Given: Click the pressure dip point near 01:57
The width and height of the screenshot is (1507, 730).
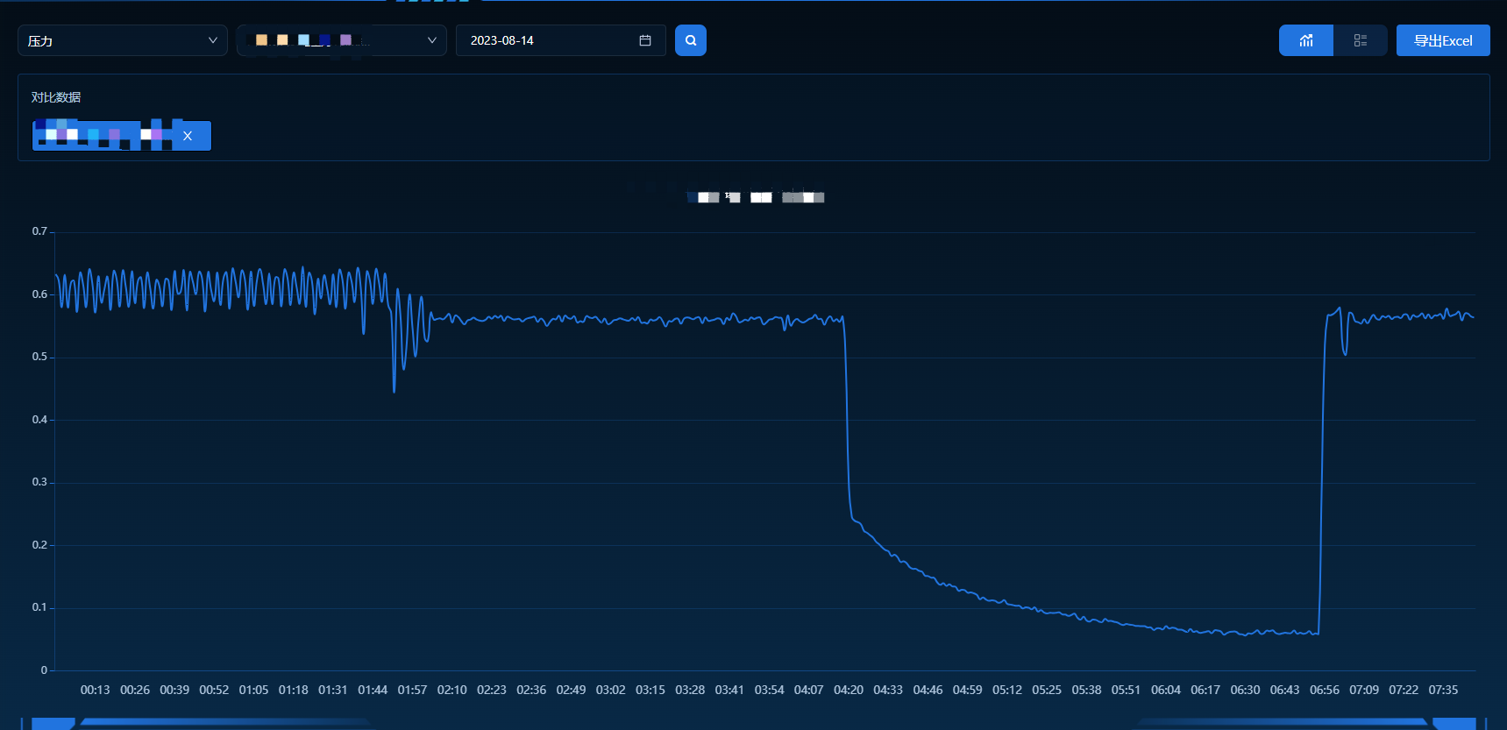Looking at the screenshot, I should pyautogui.click(x=395, y=391).
